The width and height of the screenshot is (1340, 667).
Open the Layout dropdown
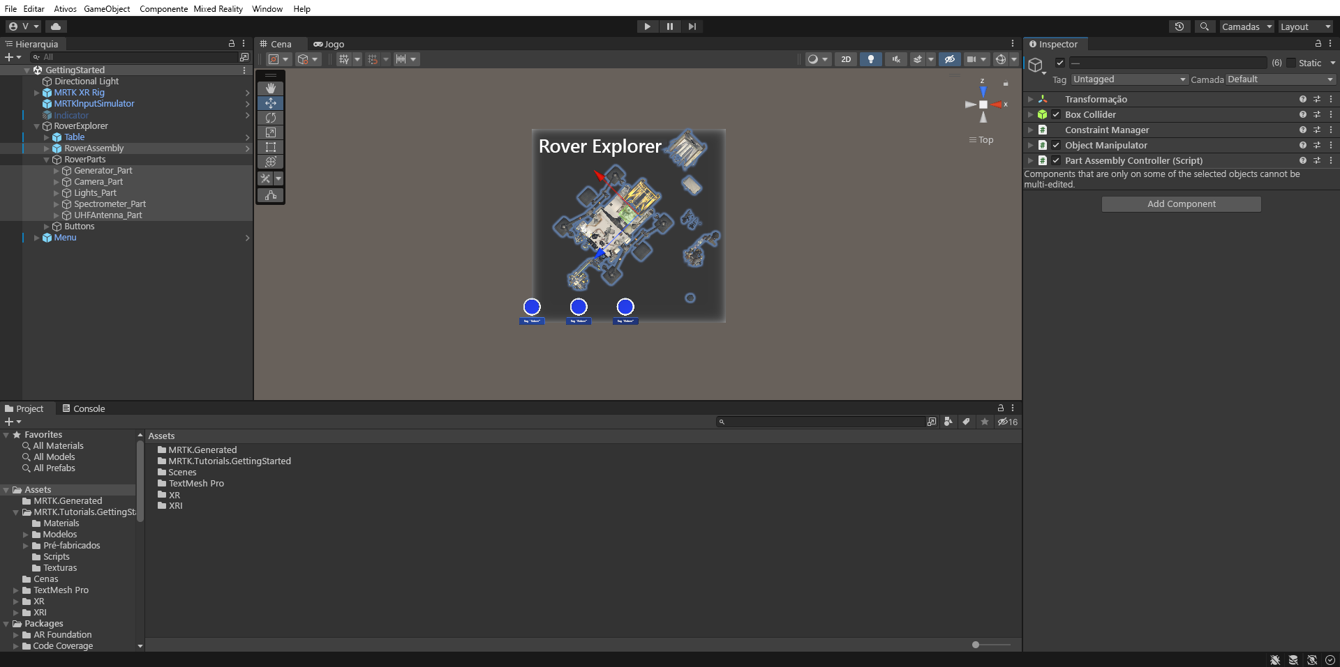pyautogui.click(x=1304, y=26)
